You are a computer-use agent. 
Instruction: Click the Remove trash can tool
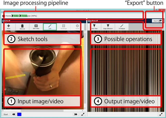(x=22, y=27)
